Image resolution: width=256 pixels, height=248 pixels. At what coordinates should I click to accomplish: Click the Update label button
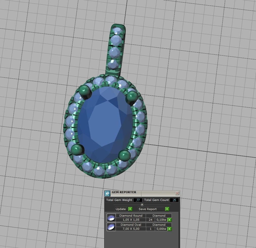pyautogui.click(x=121, y=209)
